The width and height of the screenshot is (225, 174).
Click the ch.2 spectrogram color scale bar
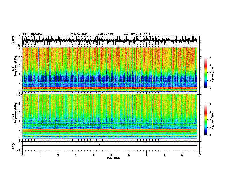point(206,120)
